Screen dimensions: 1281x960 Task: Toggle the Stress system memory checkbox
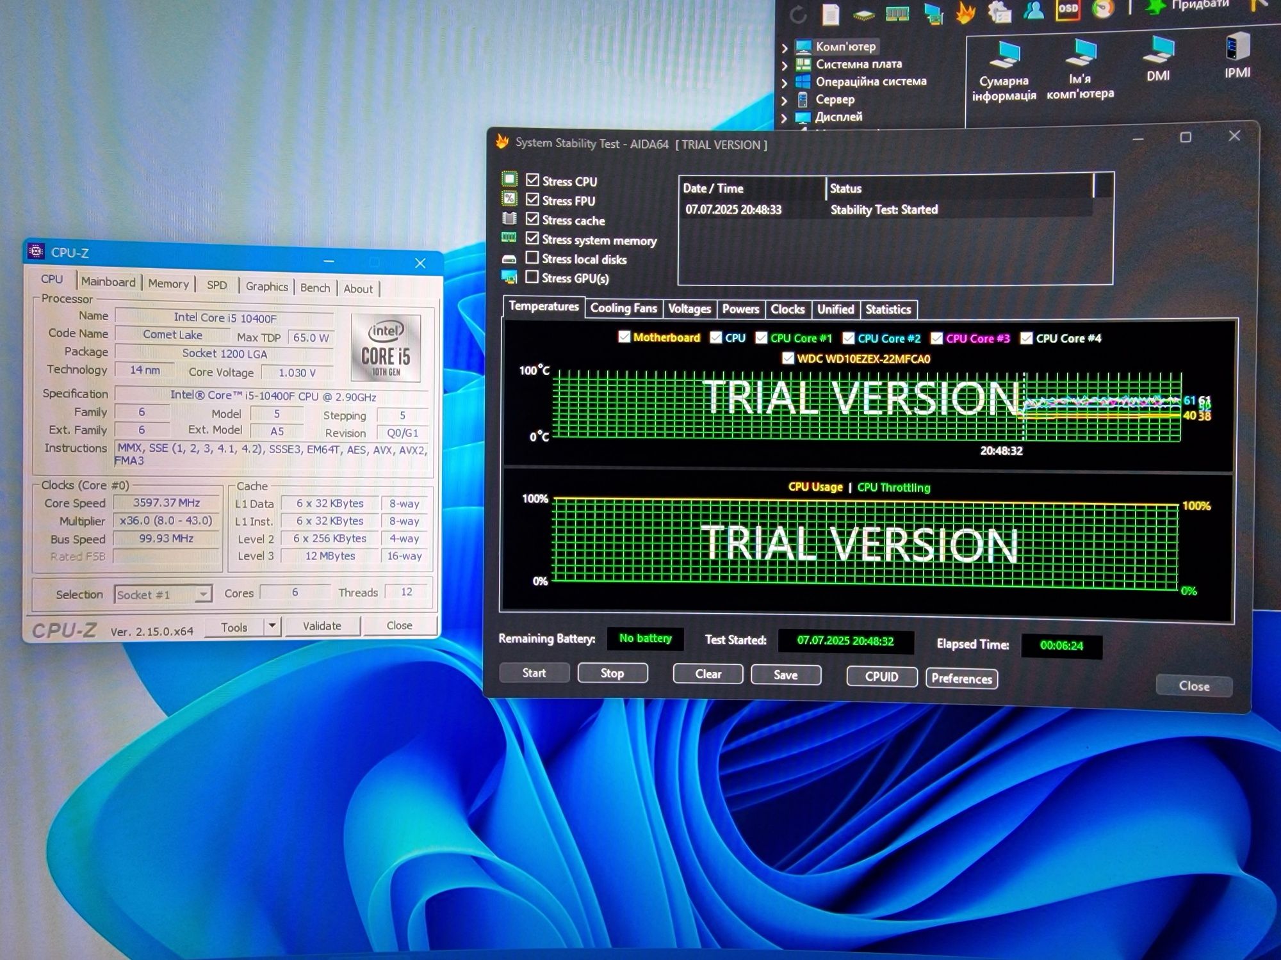click(532, 238)
